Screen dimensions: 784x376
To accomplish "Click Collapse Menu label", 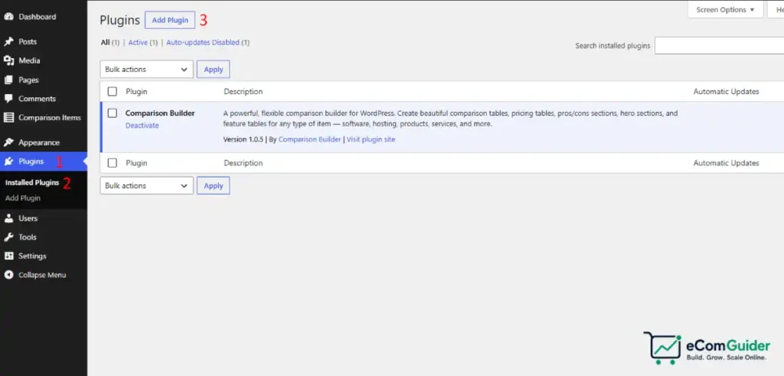I will 42,275.
